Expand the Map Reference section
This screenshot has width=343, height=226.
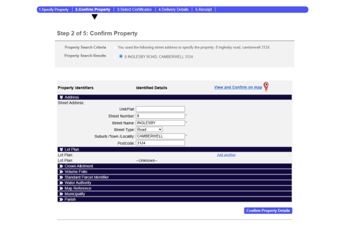[x=175, y=188]
